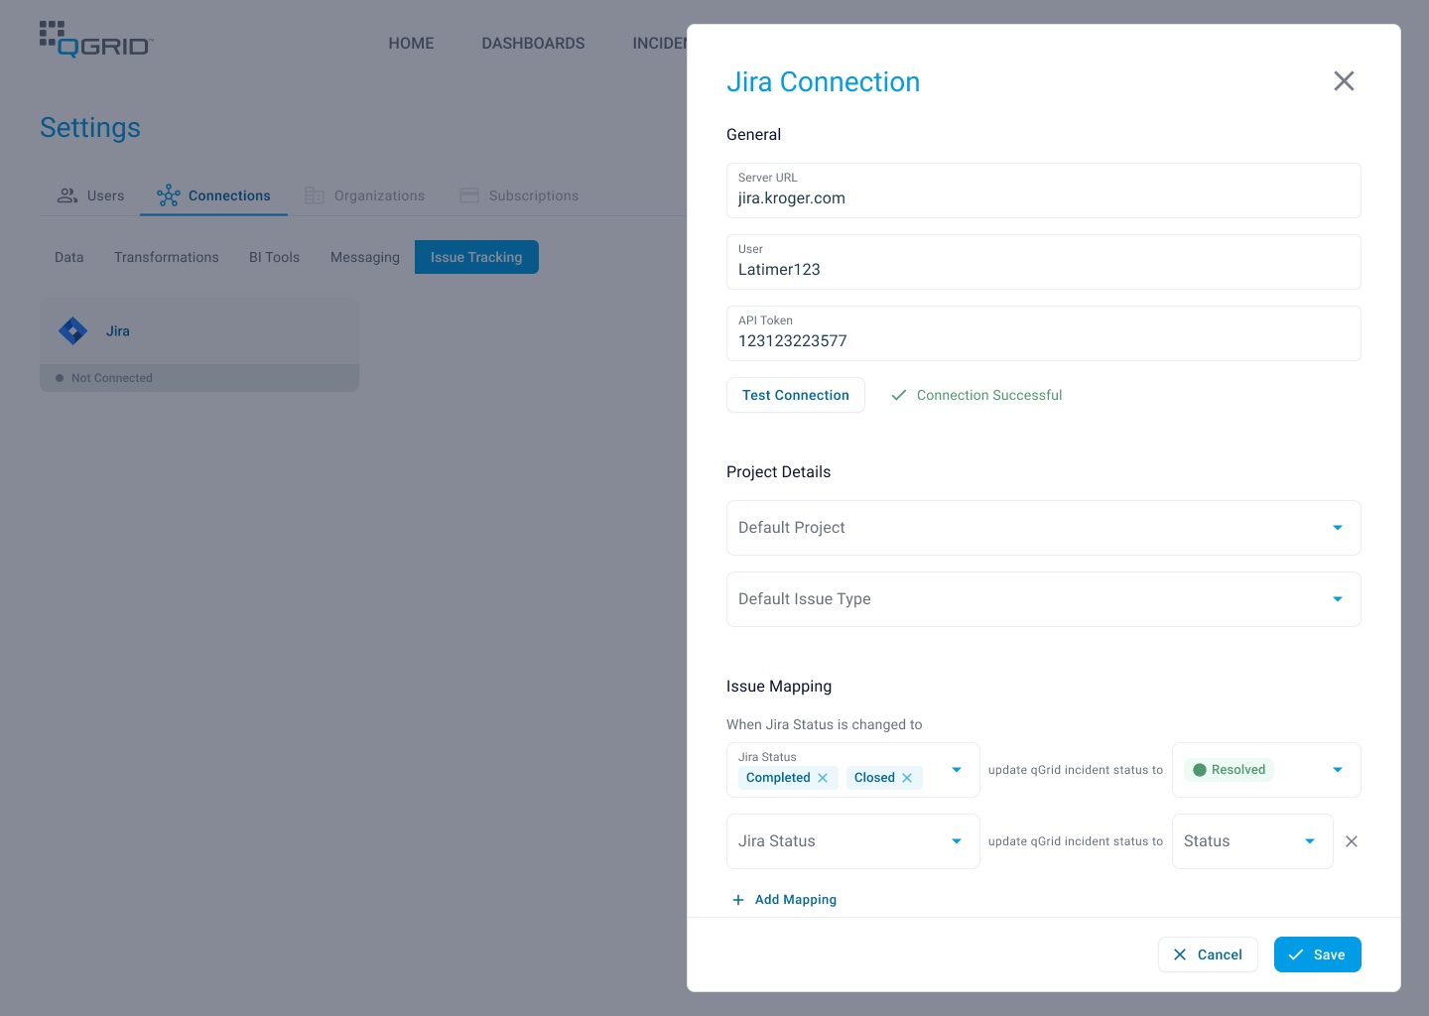Click the Server URL input field
Viewport: 1429px width, 1016px height.
pyautogui.click(x=1044, y=190)
